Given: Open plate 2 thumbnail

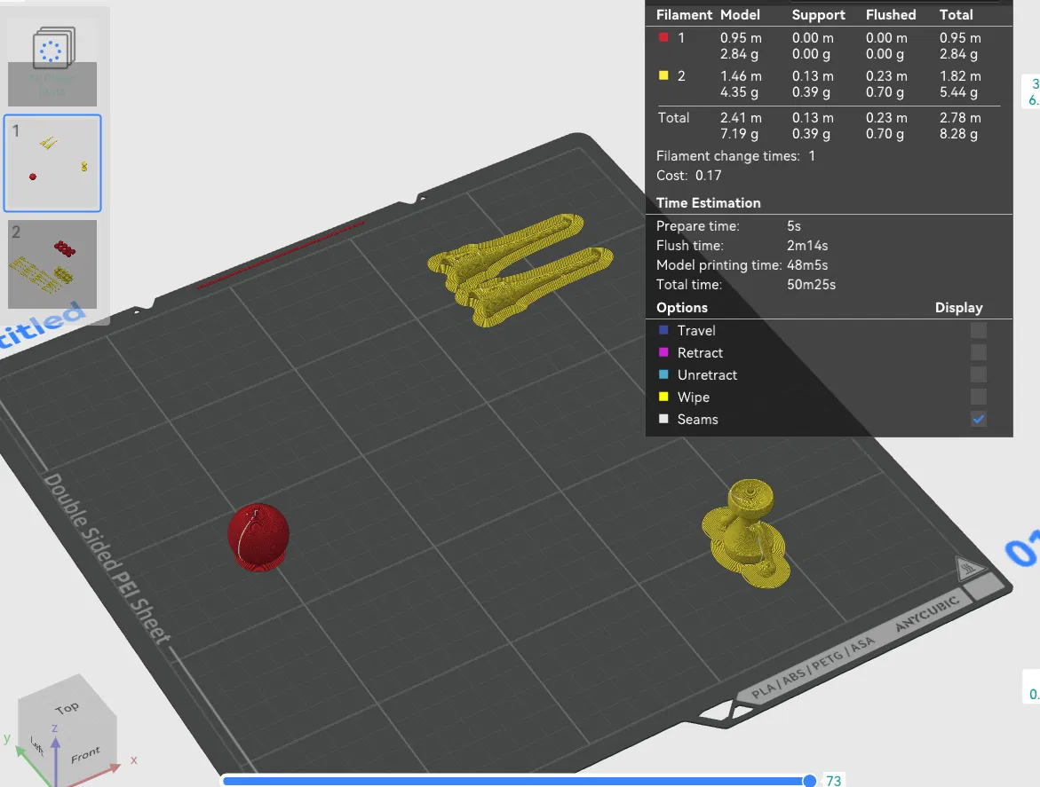Looking at the screenshot, I should click(x=52, y=264).
